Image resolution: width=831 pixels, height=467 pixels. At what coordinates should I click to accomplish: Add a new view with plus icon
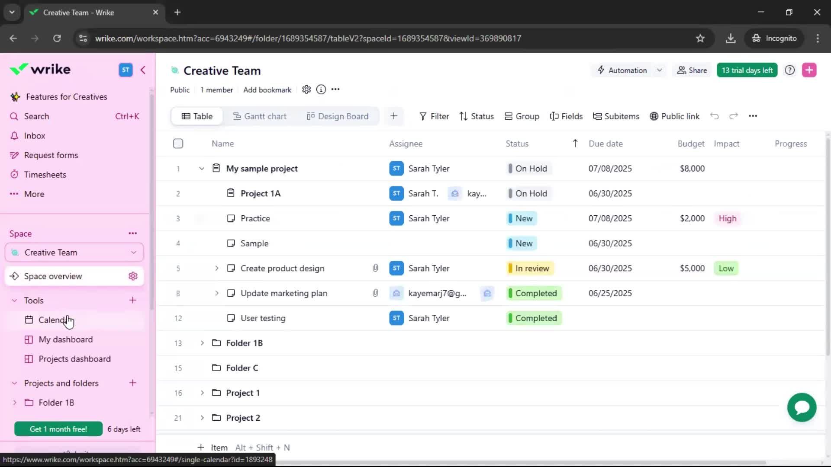394,116
